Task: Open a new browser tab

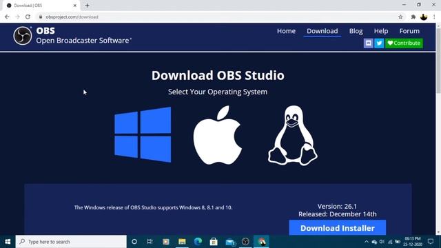Action: (x=88, y=6)
